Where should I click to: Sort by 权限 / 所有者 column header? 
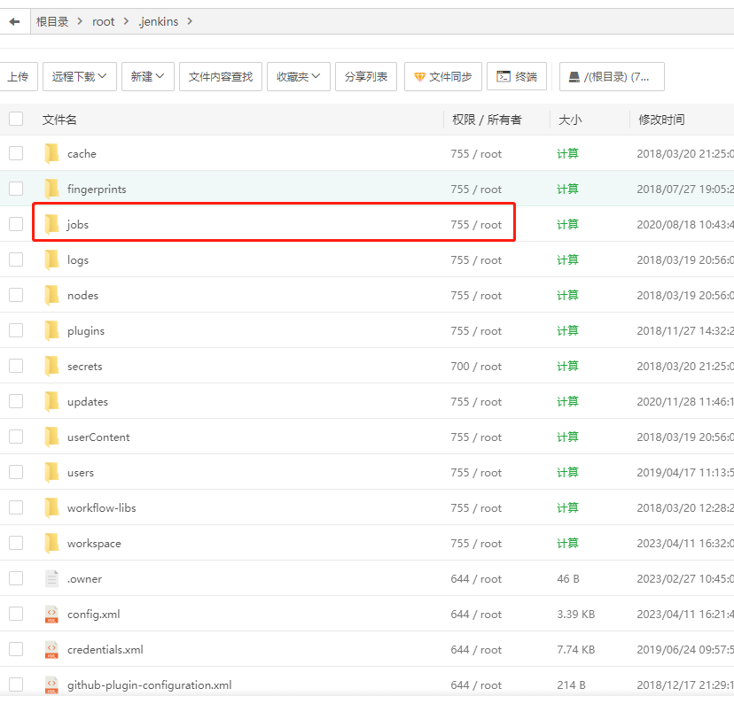[487, 120]
